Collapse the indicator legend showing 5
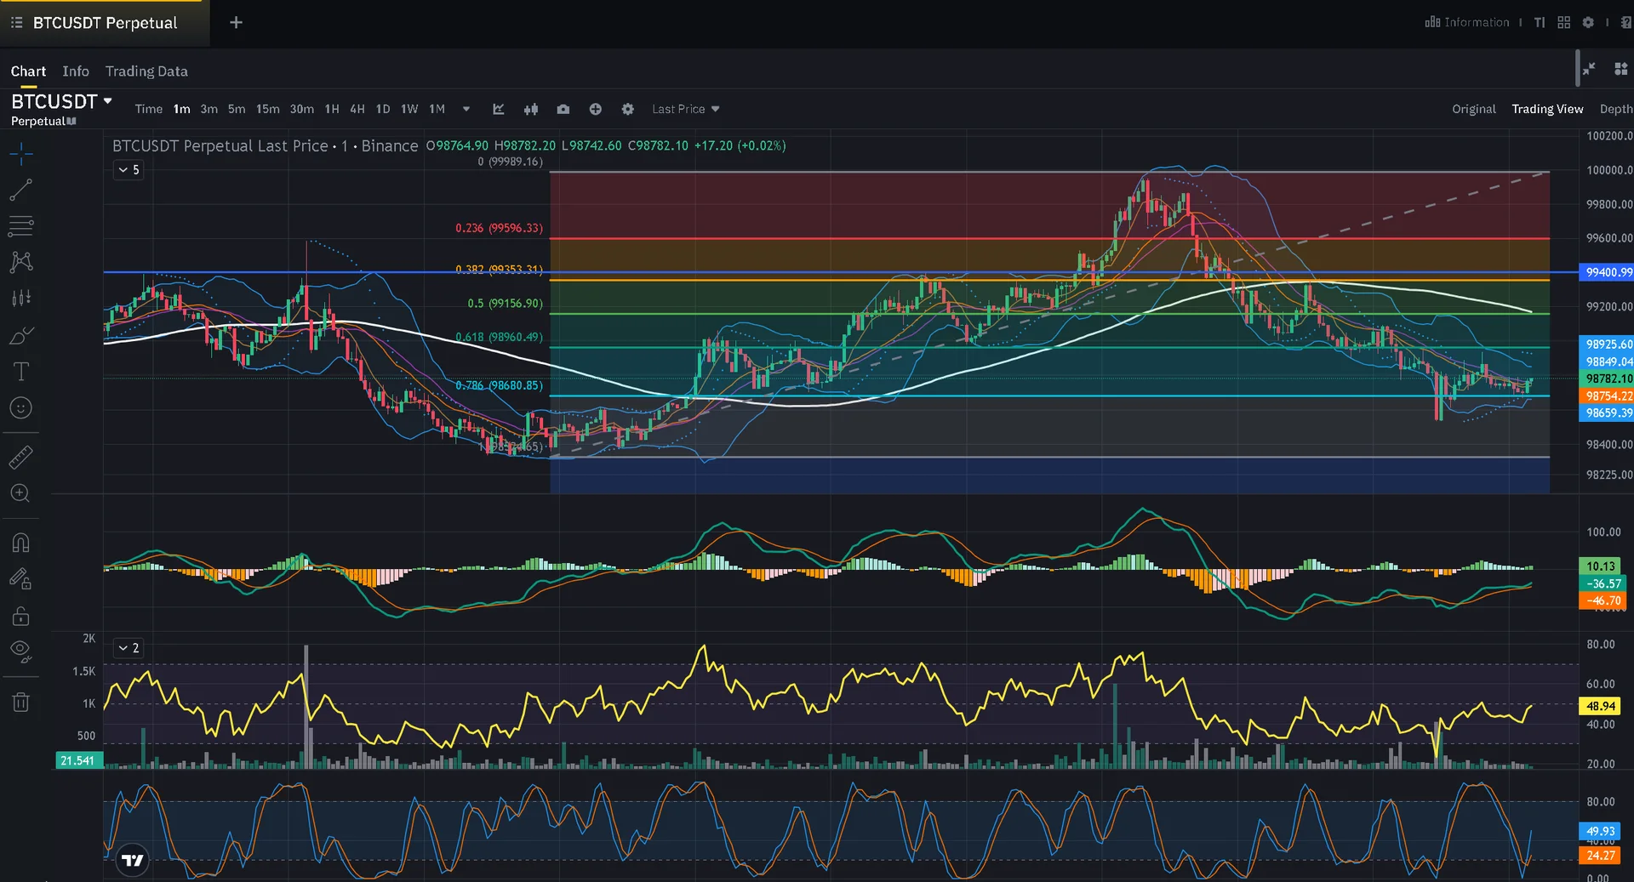This screenshot has height=882, width=1634. [129, 170]
